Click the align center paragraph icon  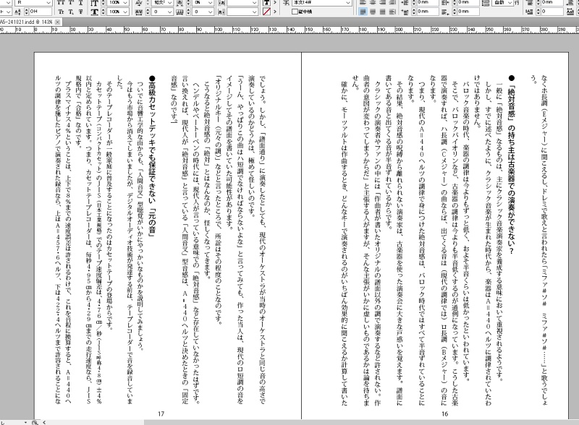click(x=373, y=3)
